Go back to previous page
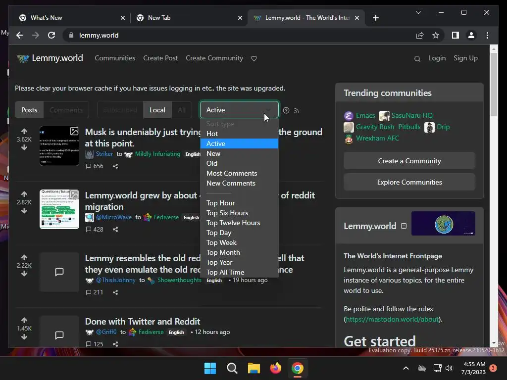The height and width of the screenshot is (380, 507). coord(20,35)
